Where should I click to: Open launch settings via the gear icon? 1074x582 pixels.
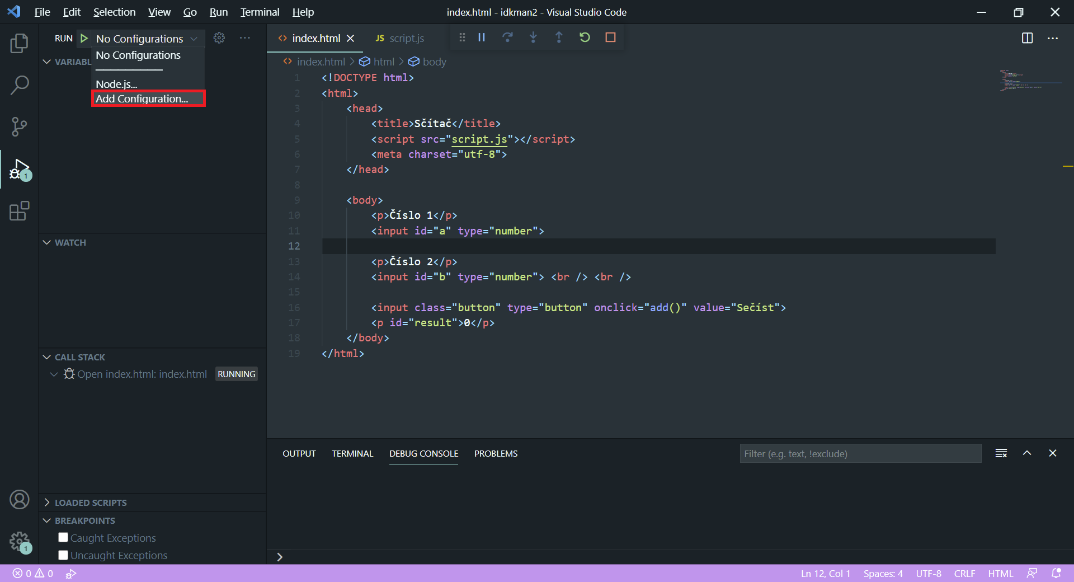tap(219, 37)
